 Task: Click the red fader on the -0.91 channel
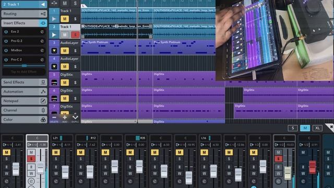312,167
